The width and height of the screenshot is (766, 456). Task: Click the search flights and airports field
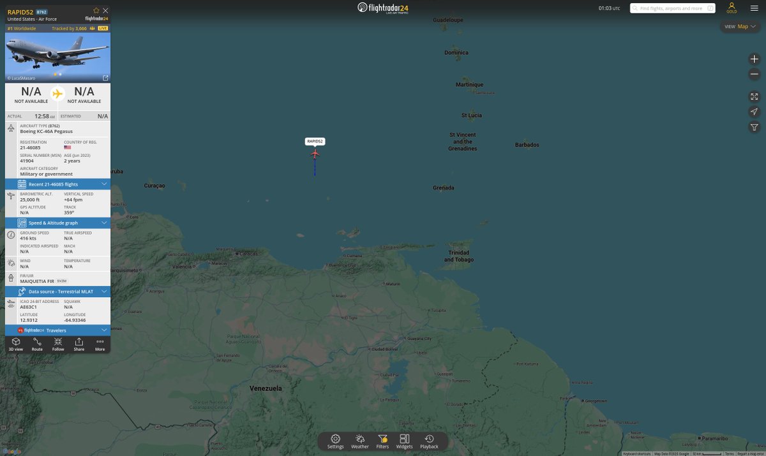pyautogui.click(x=673, y=8)
